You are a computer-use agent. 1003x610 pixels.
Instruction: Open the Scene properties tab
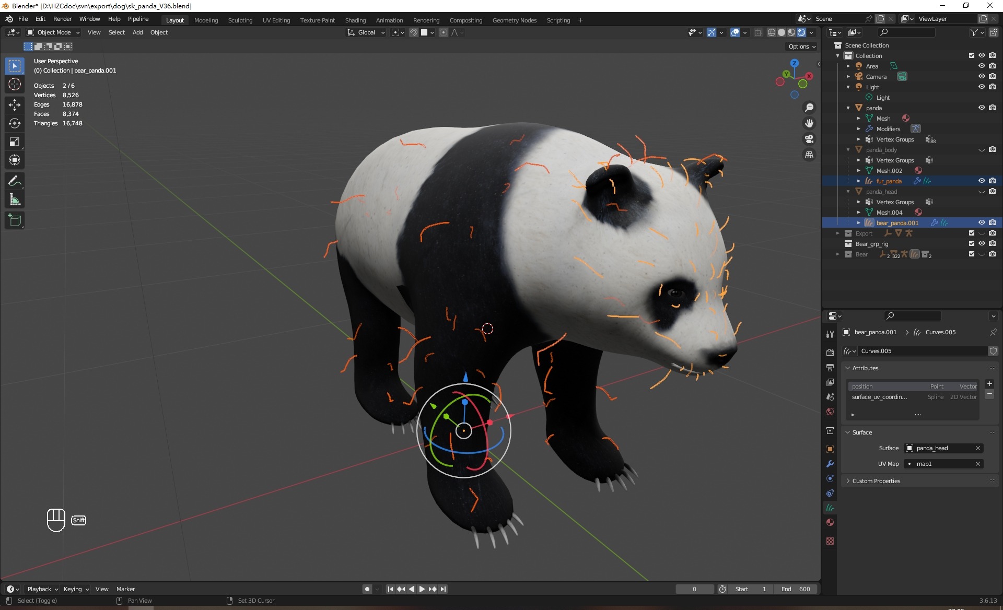830,397
